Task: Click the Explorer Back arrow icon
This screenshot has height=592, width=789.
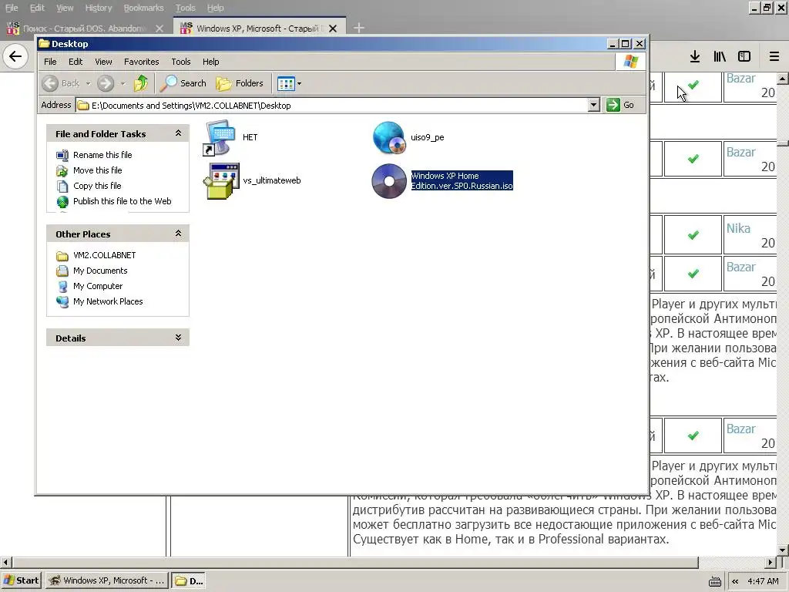Action: pyautogui.click(x=50, y=83)
